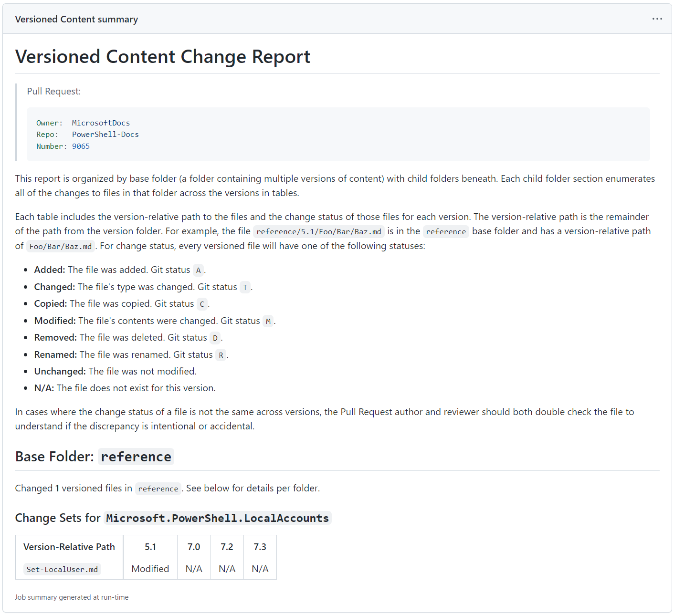This screenshot has height=614, width=674.
Task: Click the Foo/Bar/Baz.md version-relative path example
Action: point(61,246)
